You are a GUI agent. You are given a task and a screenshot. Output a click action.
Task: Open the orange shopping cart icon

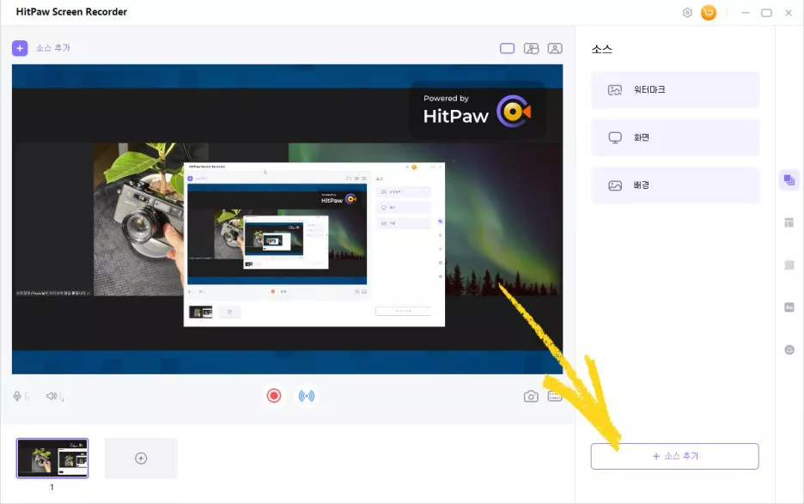708,13
